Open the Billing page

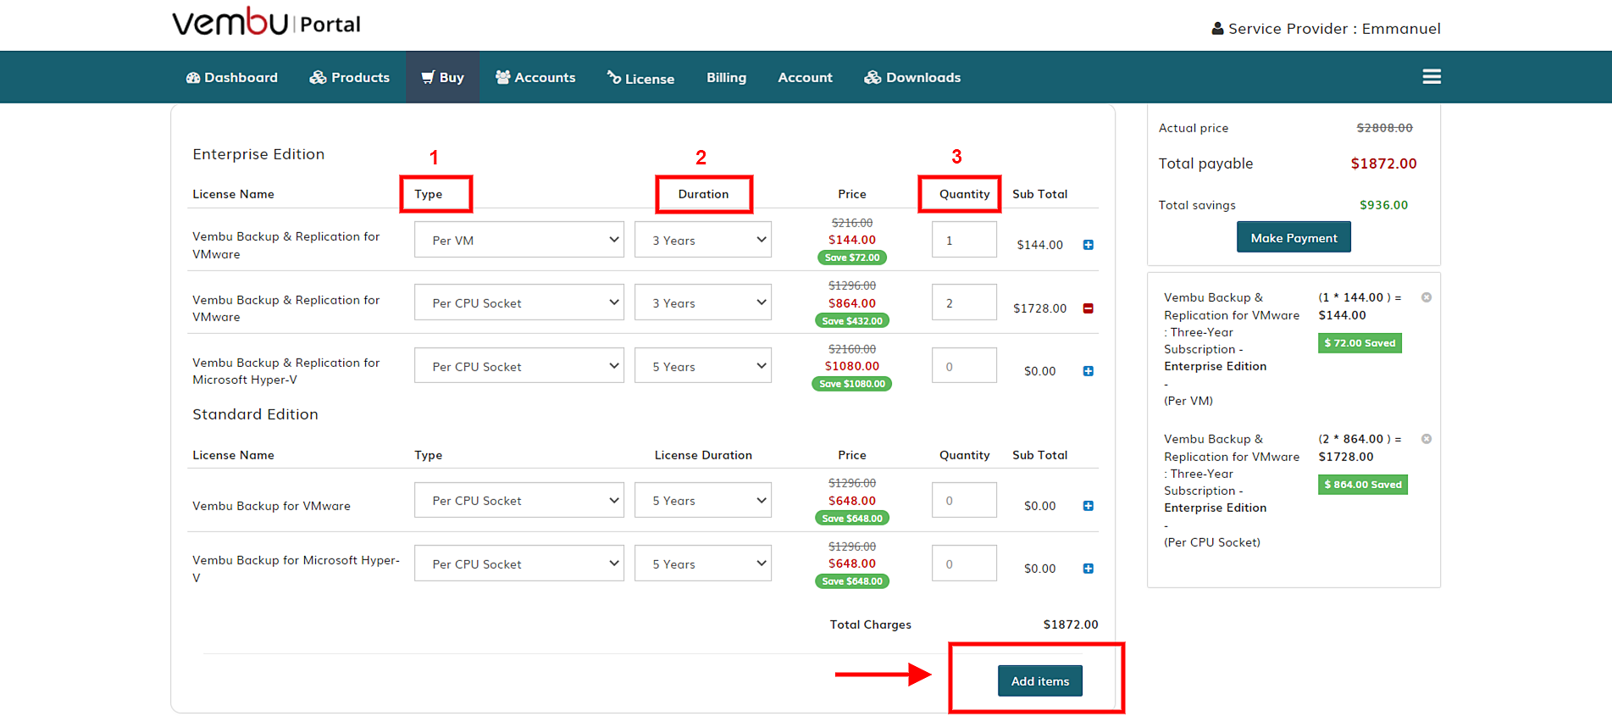click(x=727, y=77)
